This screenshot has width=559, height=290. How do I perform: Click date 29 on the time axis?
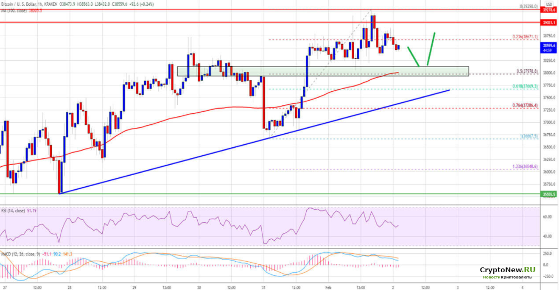[x=134, y=287]
